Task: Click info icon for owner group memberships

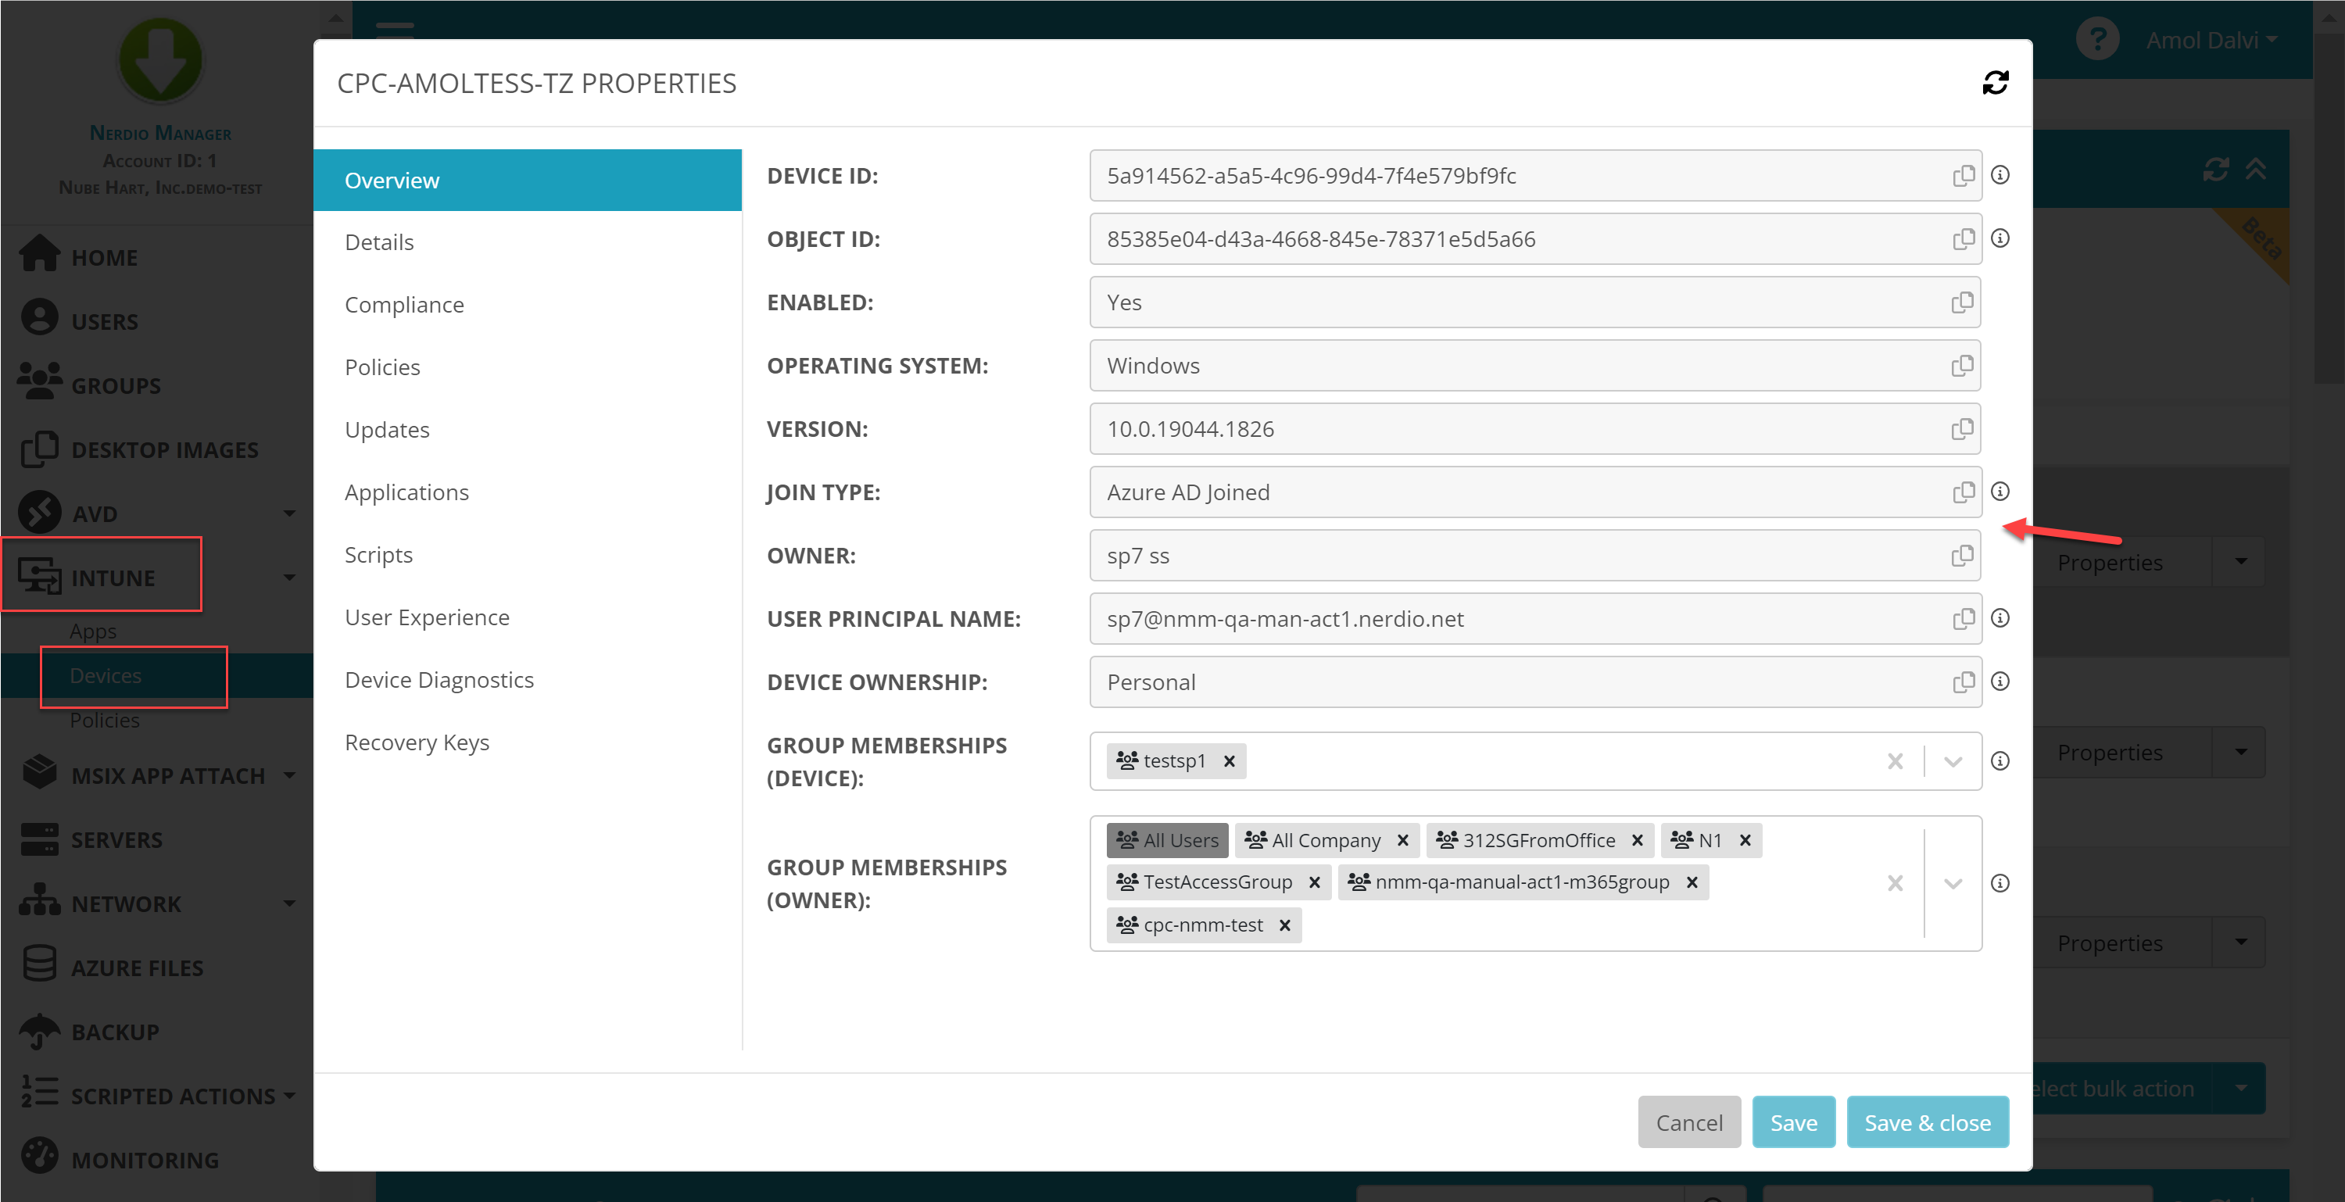Action: (2000, 882)
